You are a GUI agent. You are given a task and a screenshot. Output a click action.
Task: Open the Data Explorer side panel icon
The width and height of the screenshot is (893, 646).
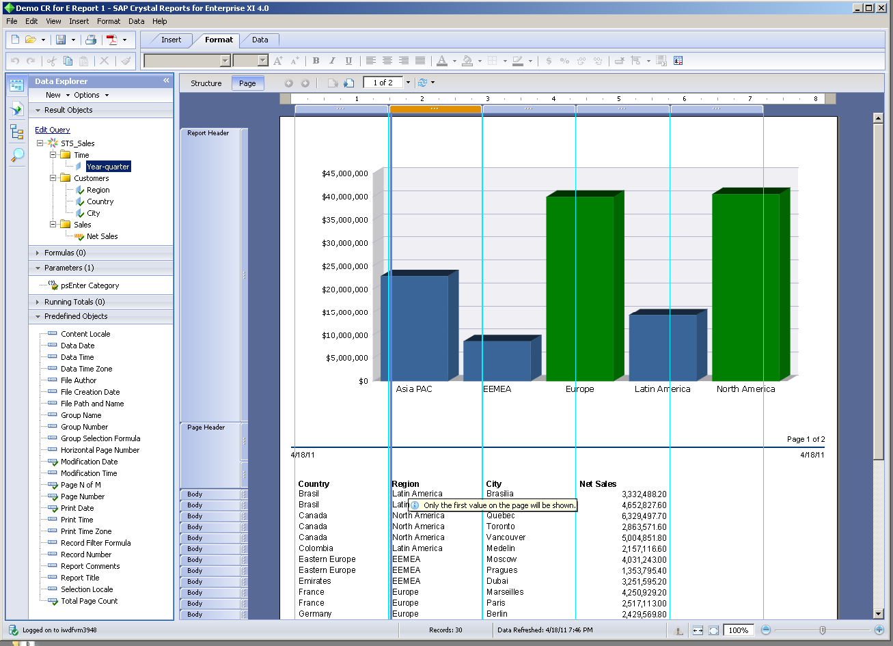[x=17, y=85]
